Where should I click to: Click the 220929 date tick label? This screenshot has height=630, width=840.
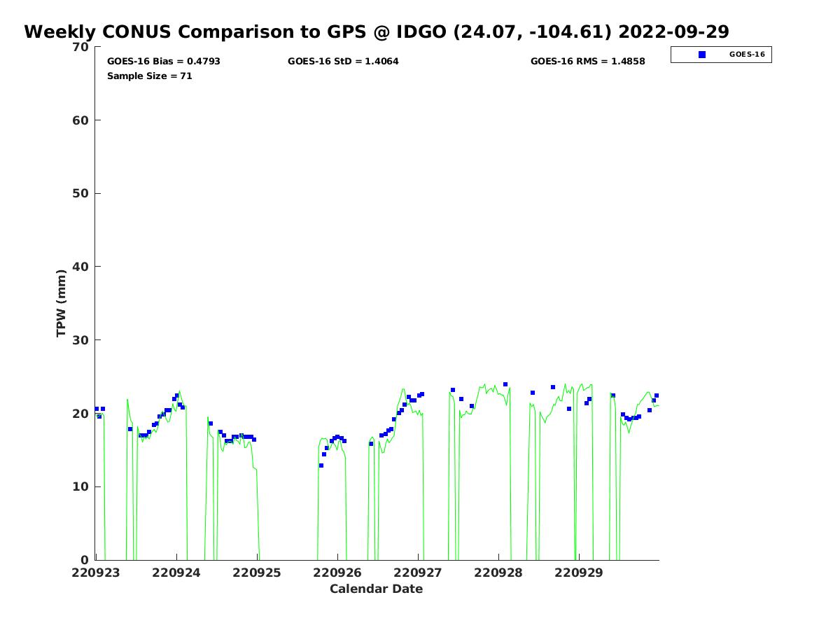tap(579, 573)
